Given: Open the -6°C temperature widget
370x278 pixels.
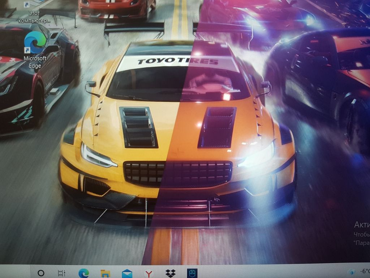Looking at the screenshot, I should pos(363,271).
